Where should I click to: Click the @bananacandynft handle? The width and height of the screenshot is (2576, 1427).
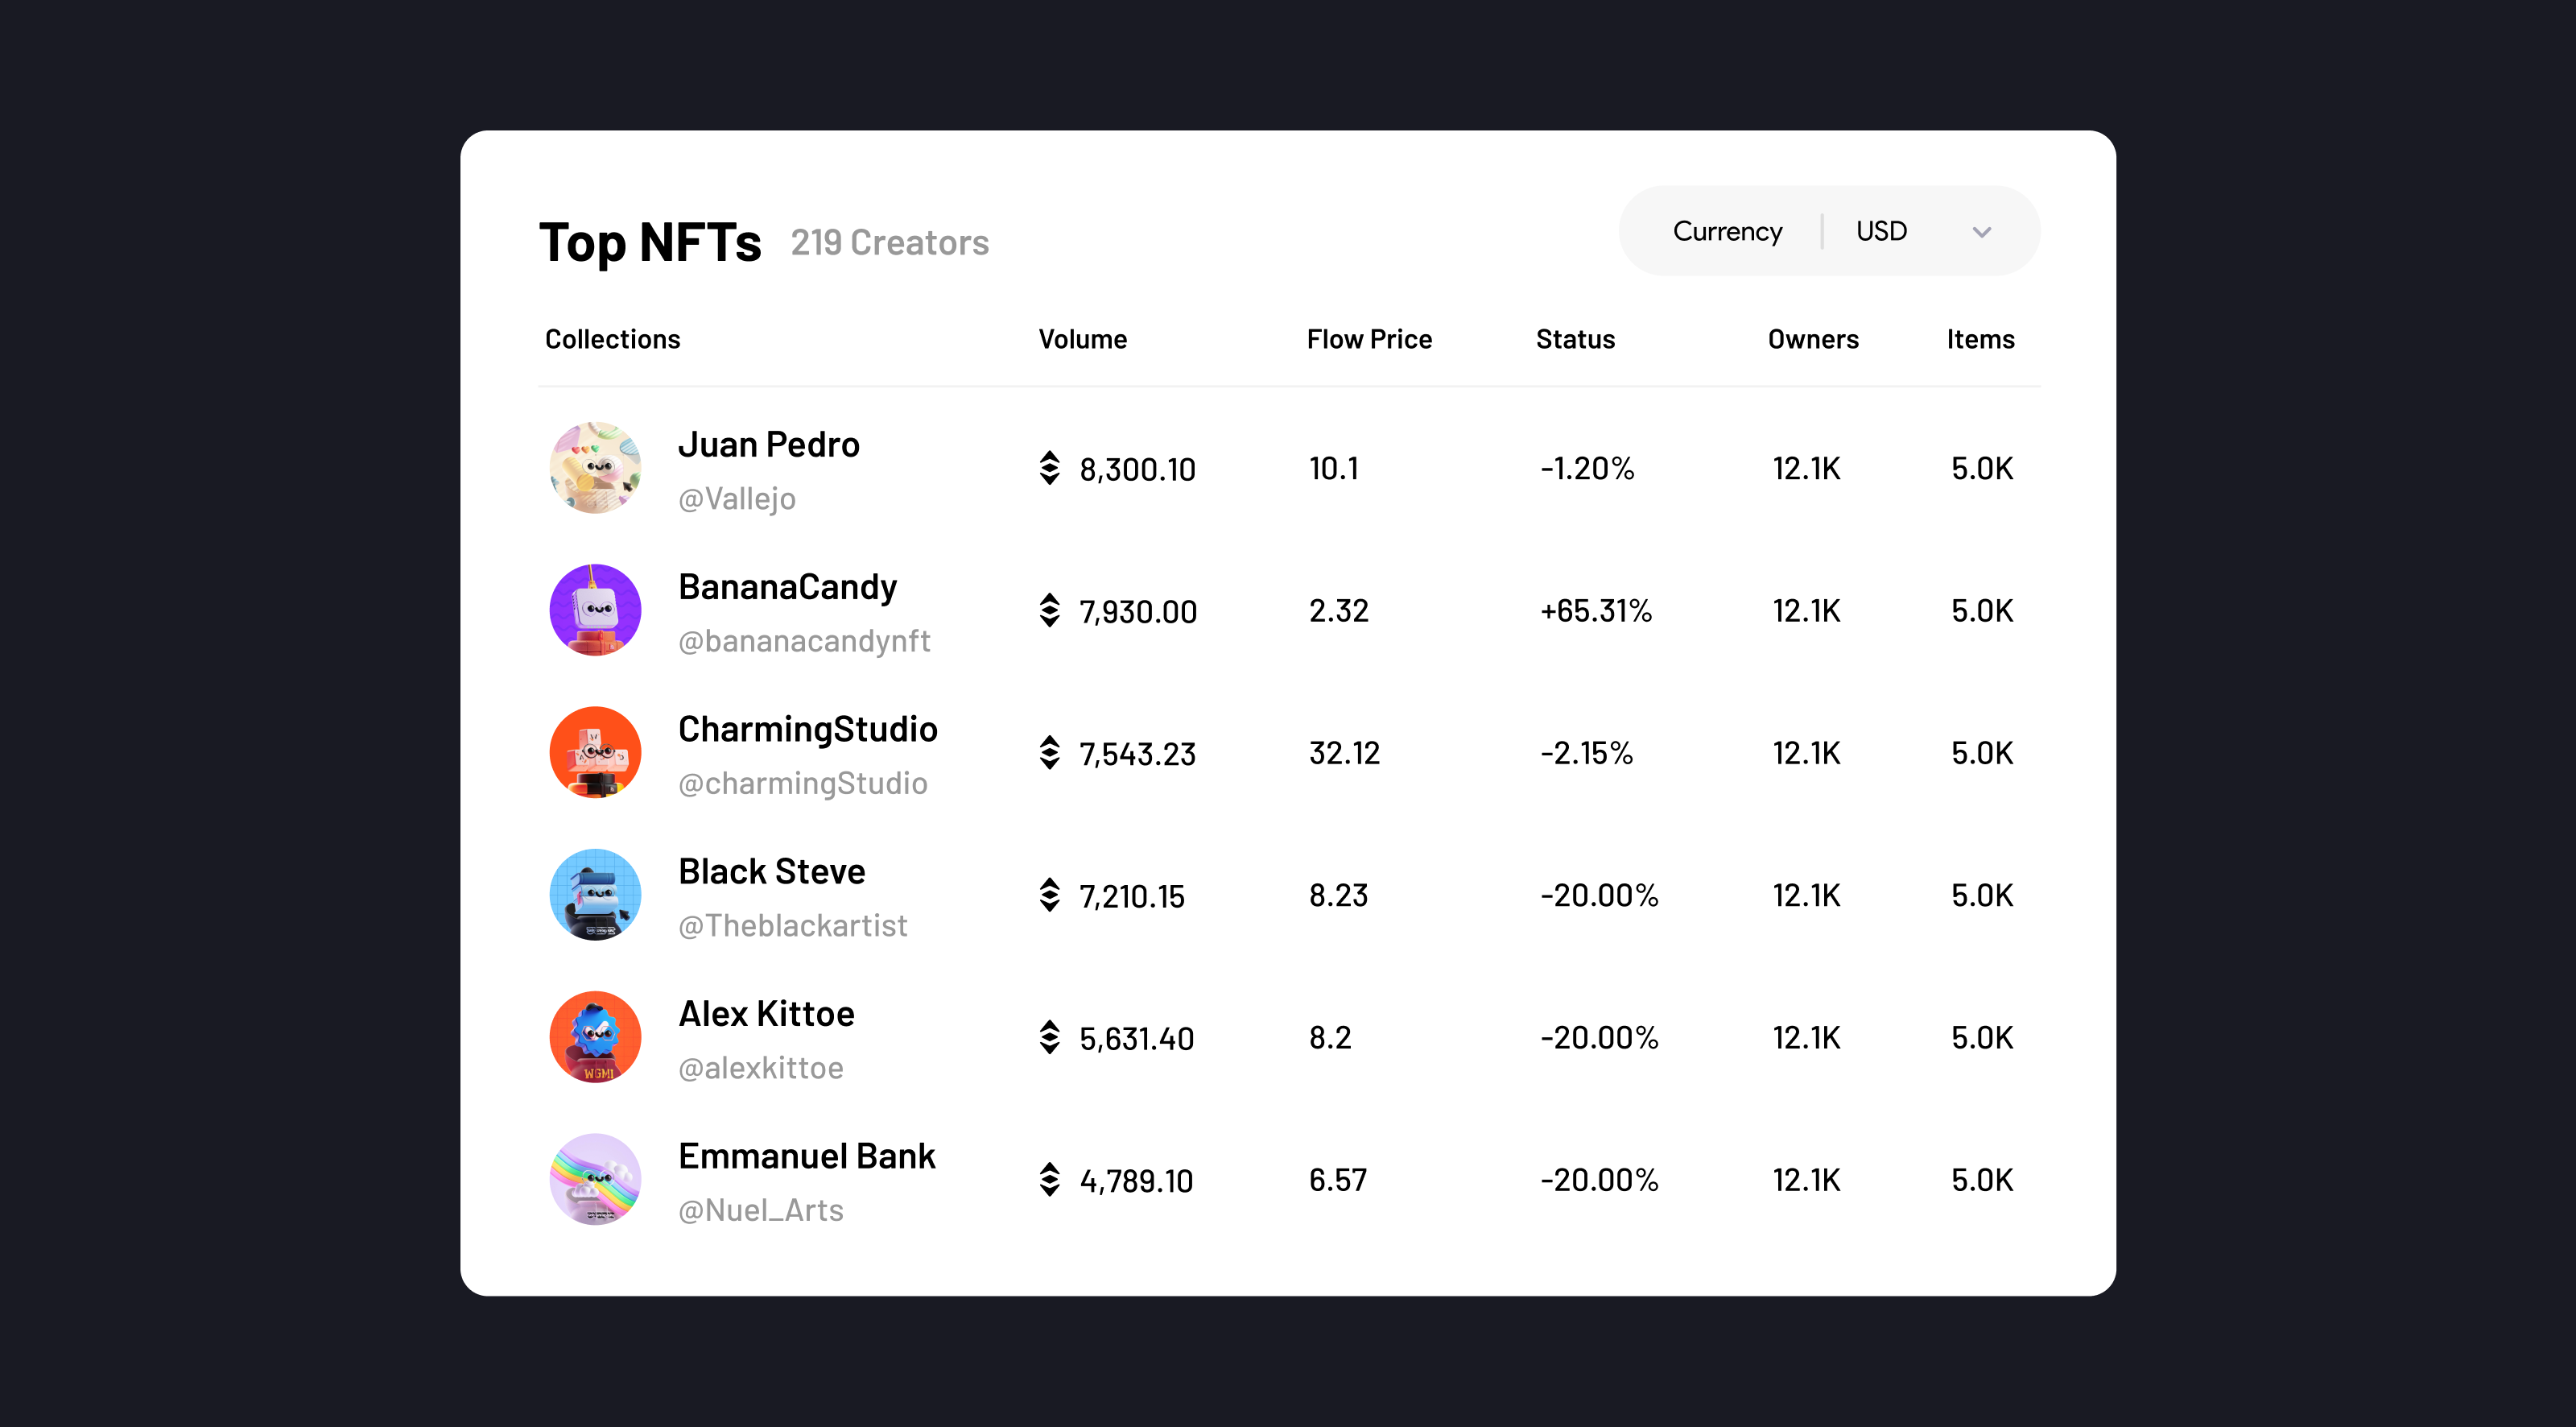[x=805, y=640]
